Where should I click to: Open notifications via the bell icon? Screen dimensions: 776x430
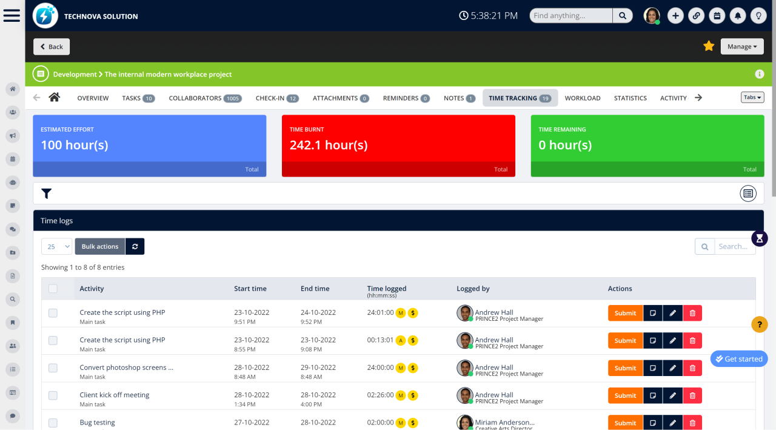(737, 15)
